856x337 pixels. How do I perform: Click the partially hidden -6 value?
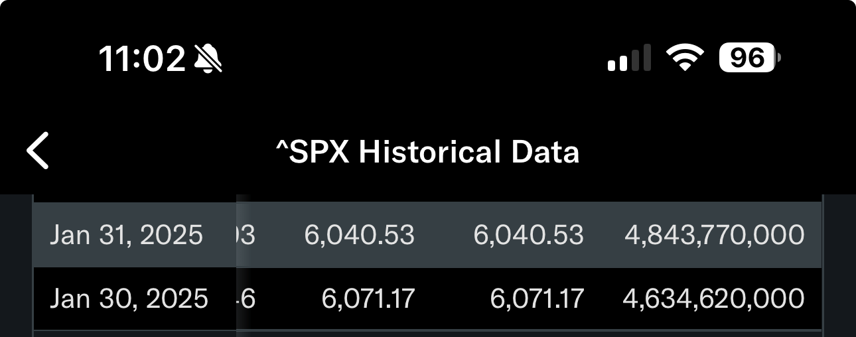pyautogui.click(x=246, y=299)
